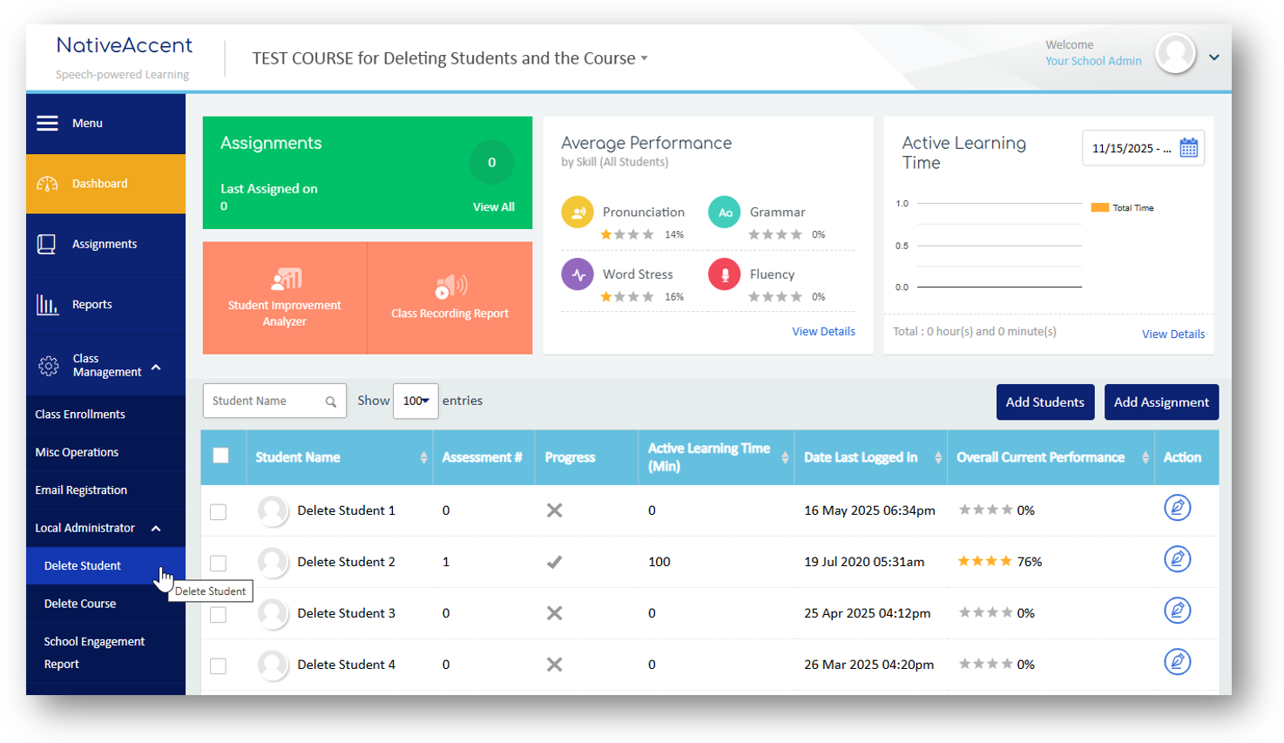Click the hamburger Menu icon
This screenshot has width=1284, height=743.
coord(47,123)
